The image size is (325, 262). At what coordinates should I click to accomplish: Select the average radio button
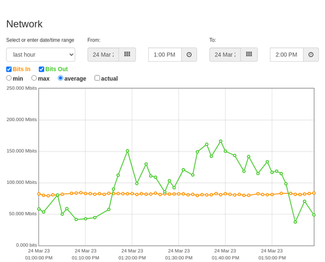60,78
